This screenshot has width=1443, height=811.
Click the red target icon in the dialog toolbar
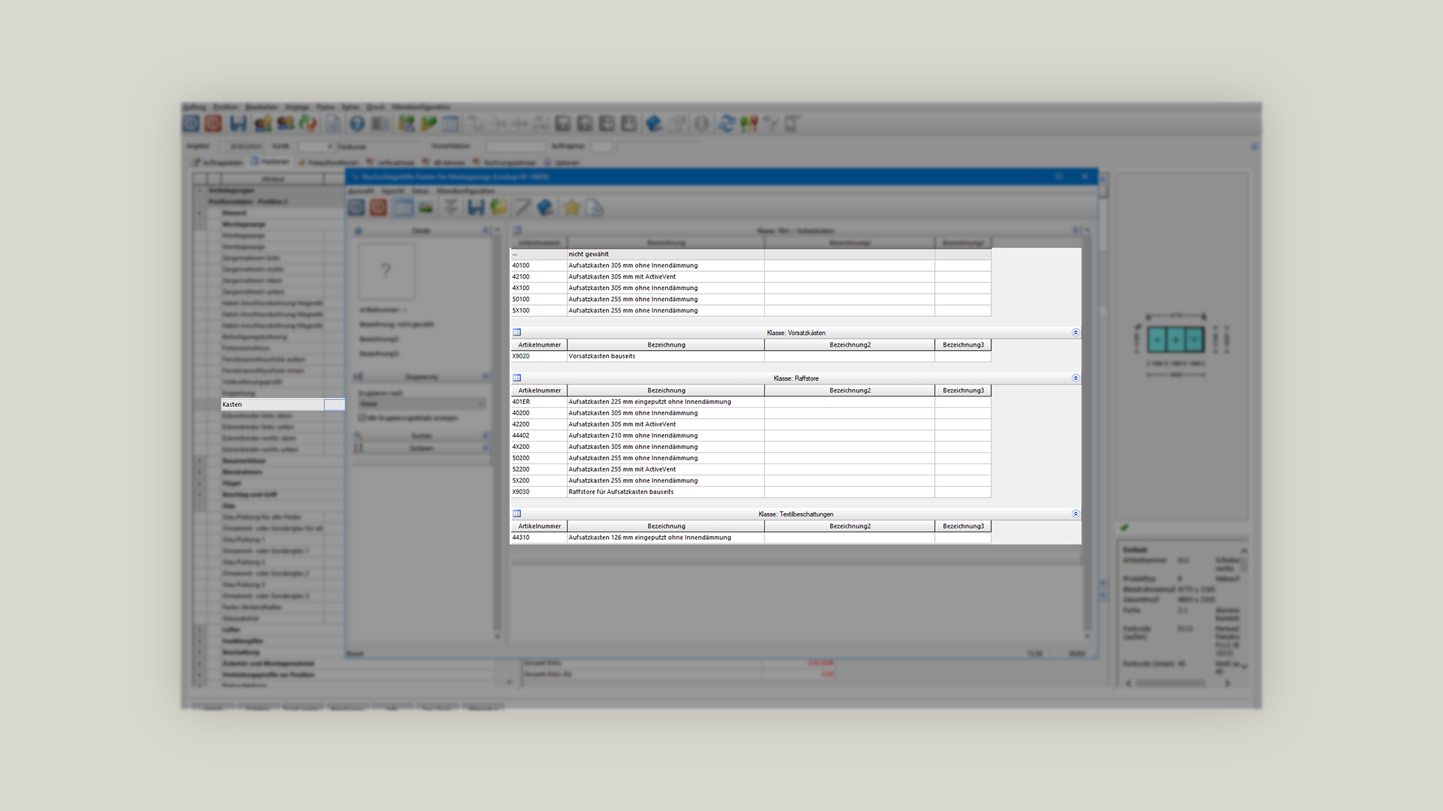[378, 208]
